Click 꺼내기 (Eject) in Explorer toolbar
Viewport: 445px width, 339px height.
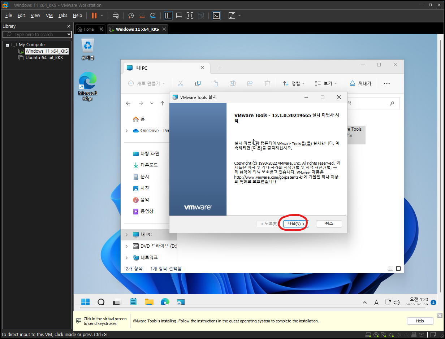[x=360, y=83]
